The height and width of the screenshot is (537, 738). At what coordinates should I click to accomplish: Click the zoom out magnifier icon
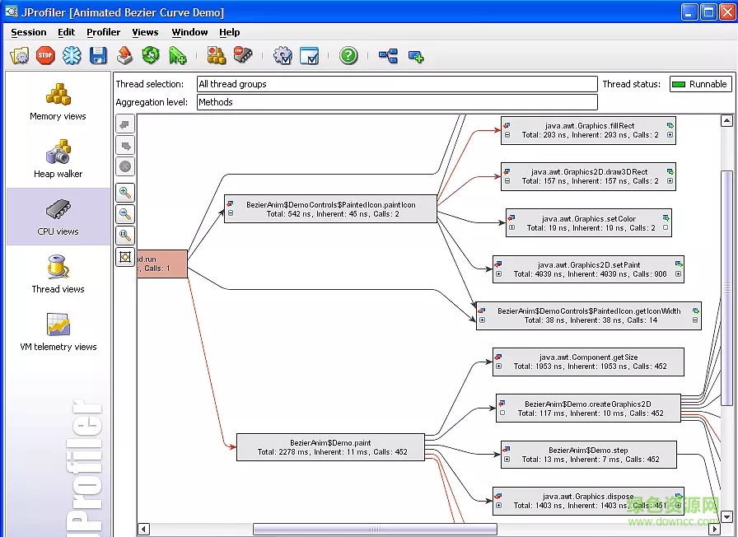click(125, 214)
